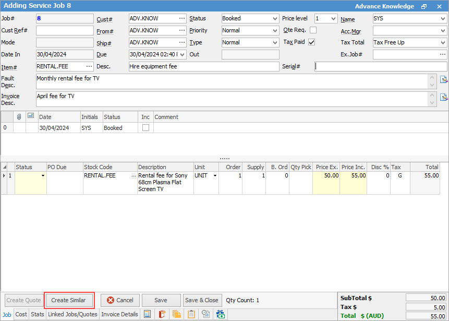Switch to the Linked Jobs/Quotes tab

click(72, 314)
